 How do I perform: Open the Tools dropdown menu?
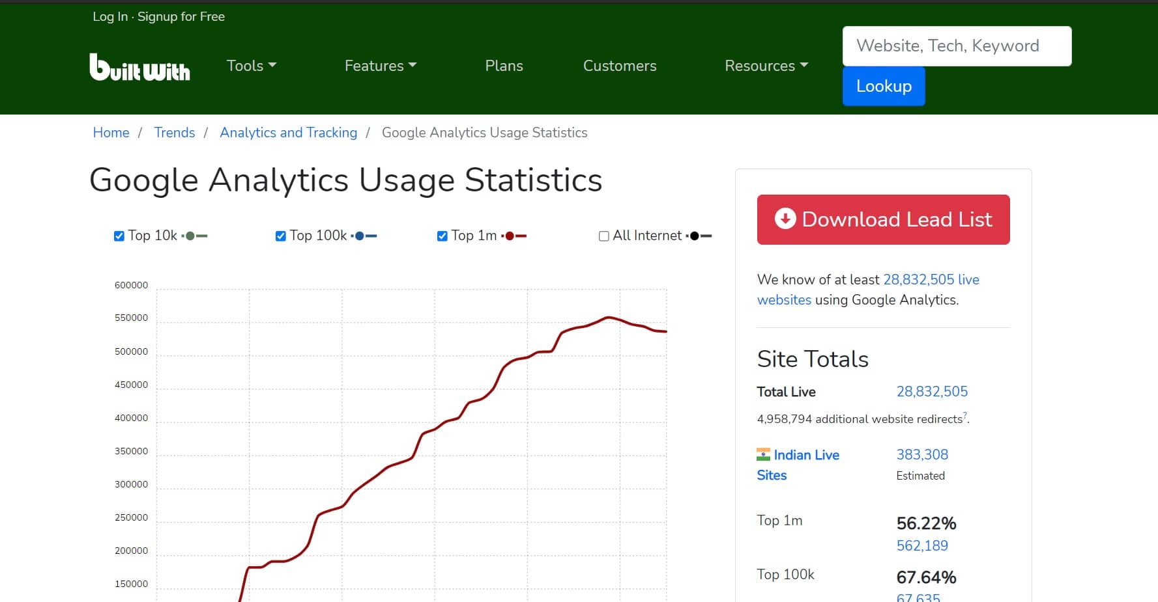(x=252, y=66)
